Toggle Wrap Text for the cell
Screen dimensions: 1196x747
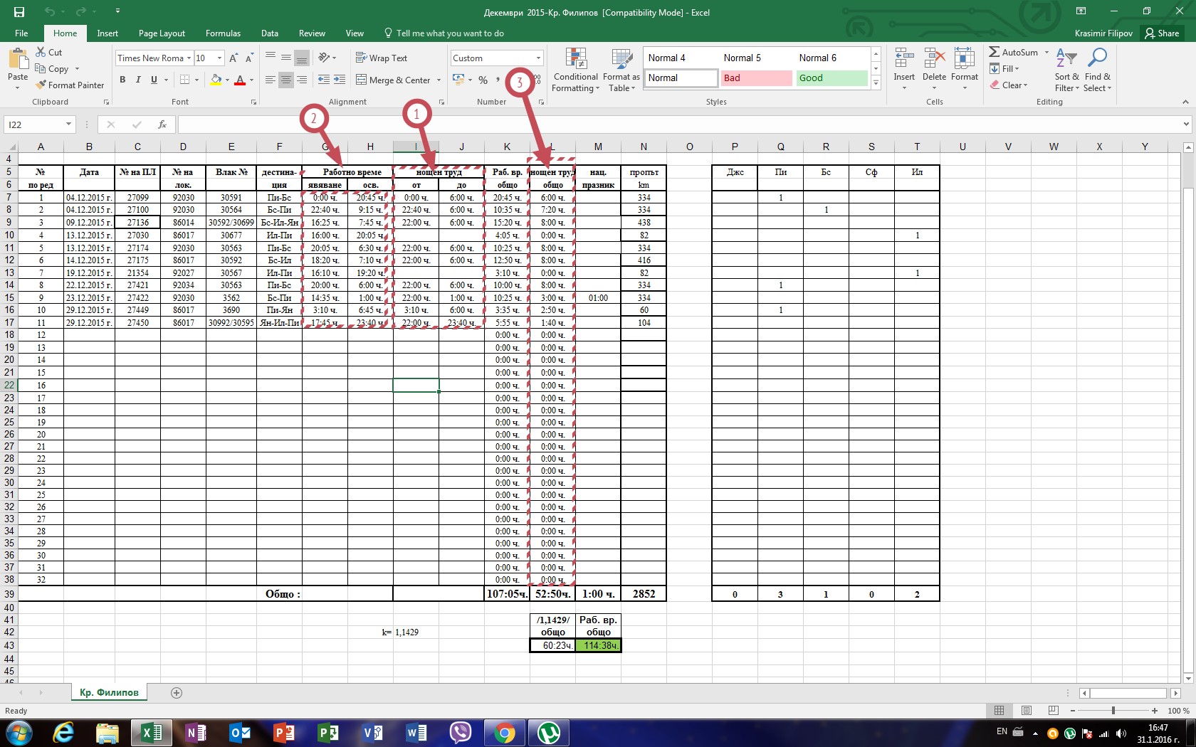[x=382, y=58]
